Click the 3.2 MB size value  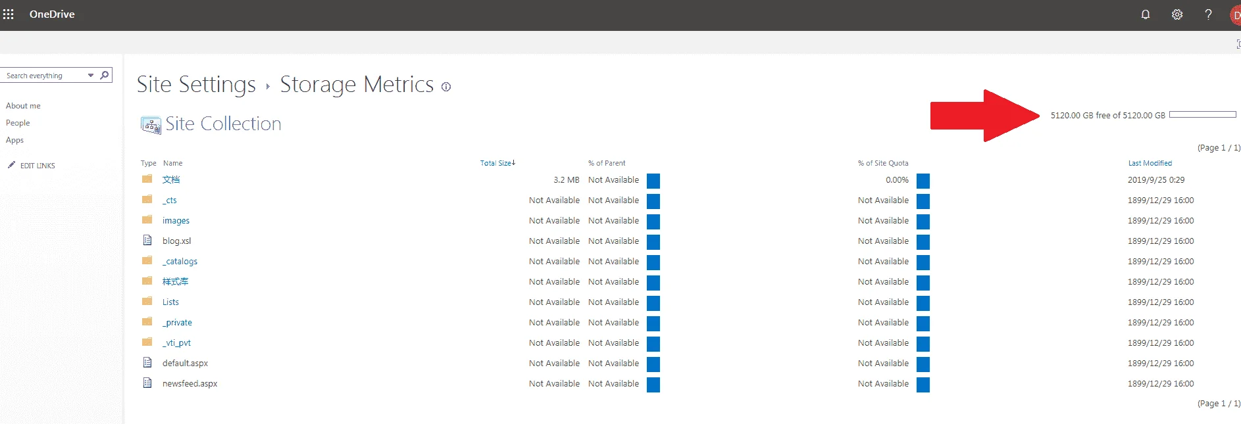pyautogui.click(x=567, y=179)
